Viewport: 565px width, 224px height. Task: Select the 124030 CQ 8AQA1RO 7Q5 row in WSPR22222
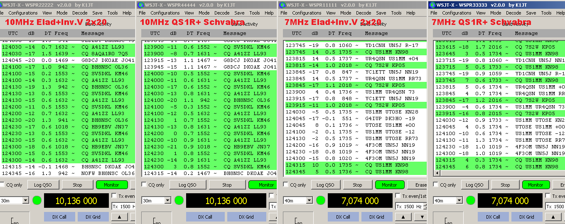[x=68, y=54]
